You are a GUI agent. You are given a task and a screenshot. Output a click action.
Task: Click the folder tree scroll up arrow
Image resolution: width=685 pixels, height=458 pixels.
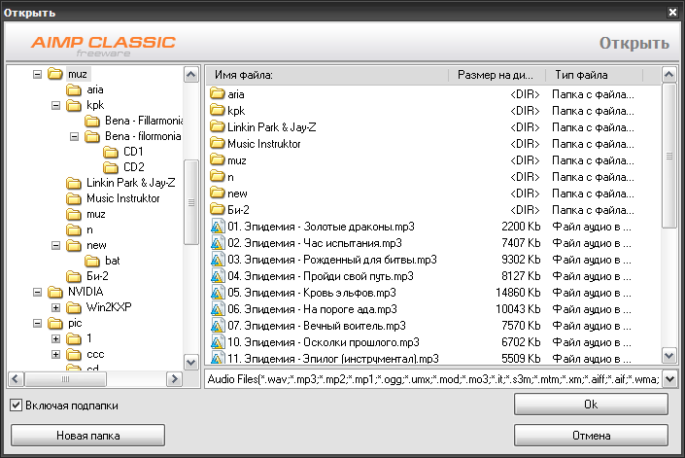click(190, 75)
